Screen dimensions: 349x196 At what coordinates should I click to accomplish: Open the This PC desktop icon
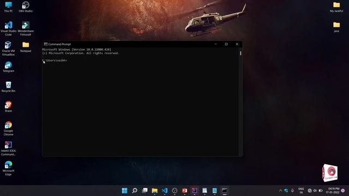pos(9,7)
